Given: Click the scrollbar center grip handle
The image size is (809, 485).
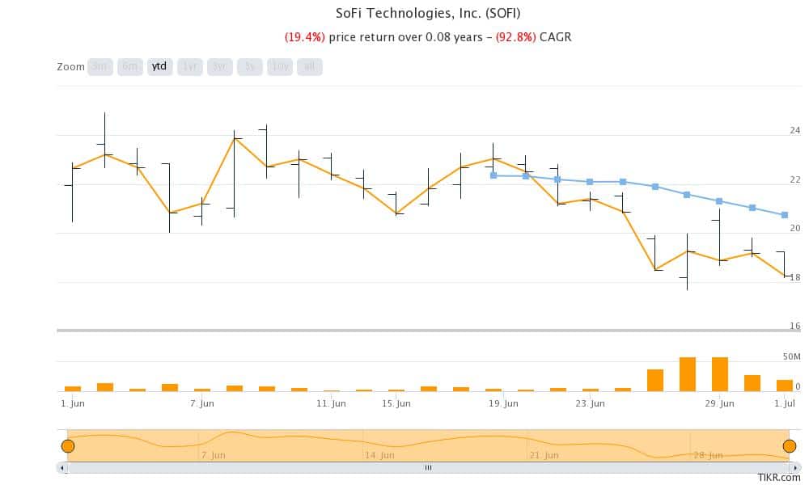Looking at the screenshot, I should click(428, 468).
